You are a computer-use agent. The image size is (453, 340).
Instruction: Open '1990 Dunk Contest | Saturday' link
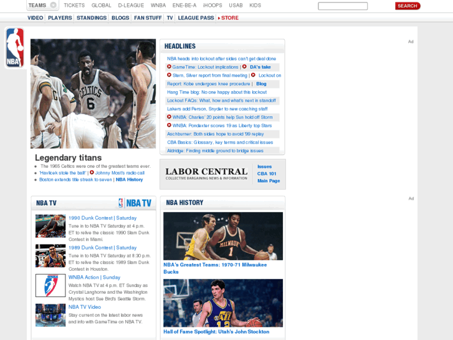tap(103, 218)
